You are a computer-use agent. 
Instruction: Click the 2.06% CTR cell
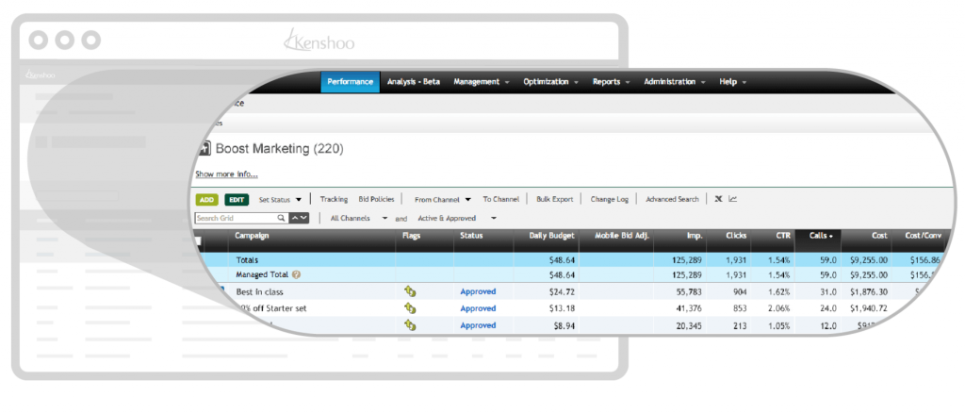[x=779, y=308]
